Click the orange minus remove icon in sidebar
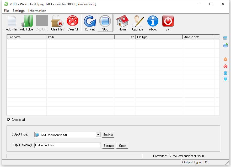The height and width of the screenshot is (167, 231). pos(225,60)
